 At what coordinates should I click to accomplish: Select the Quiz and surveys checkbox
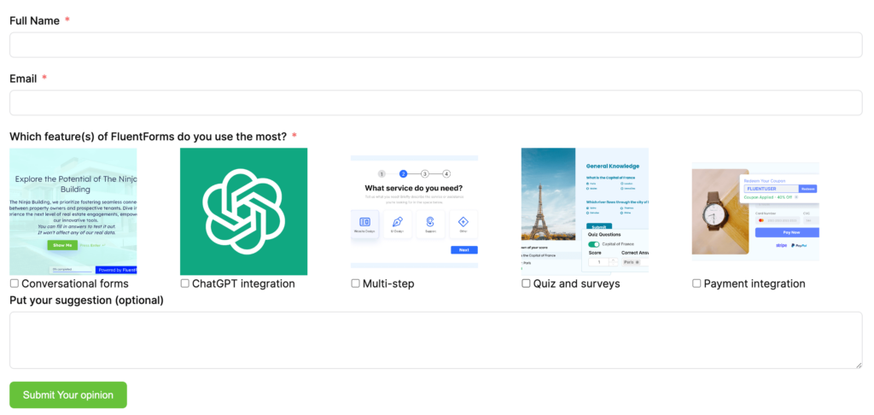click(x=526, y=283)
